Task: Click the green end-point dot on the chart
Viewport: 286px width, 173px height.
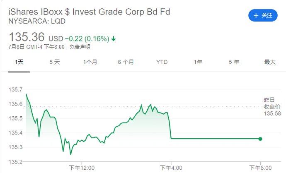Action: 260,139
